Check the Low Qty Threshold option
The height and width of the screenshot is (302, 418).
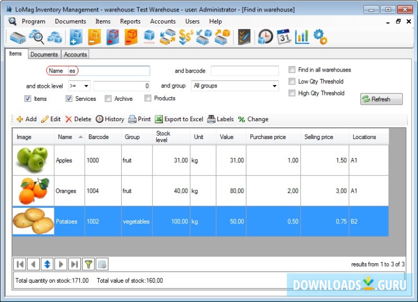[292, 82]
